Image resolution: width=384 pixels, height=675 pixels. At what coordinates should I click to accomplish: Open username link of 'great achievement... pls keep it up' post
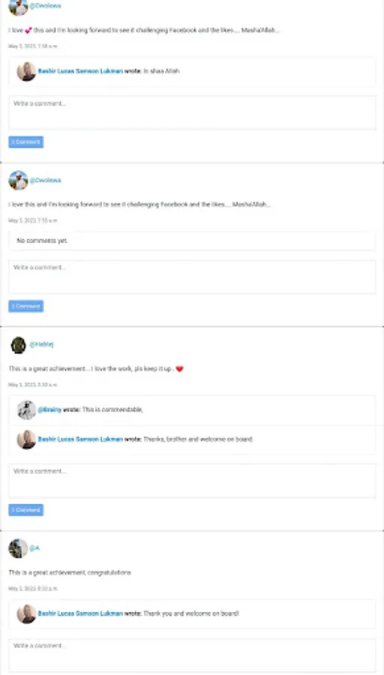pos(42,344)
